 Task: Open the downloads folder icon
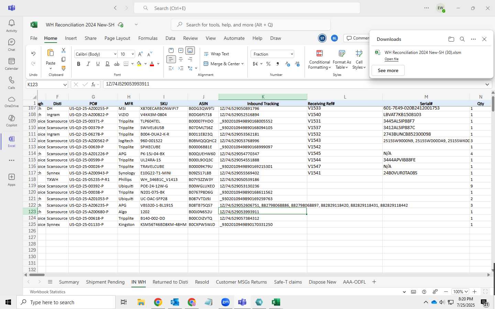[x=451, y=39]
